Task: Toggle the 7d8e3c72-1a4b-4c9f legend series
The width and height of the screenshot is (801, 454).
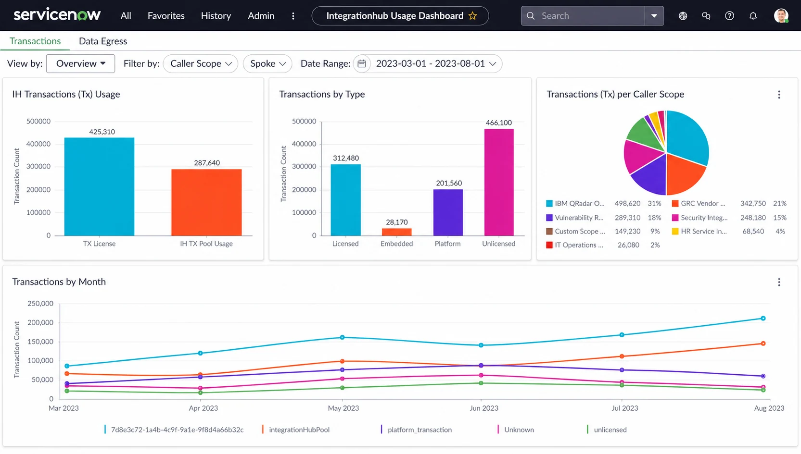Action: pyautogui.click(x=174, y=429)
